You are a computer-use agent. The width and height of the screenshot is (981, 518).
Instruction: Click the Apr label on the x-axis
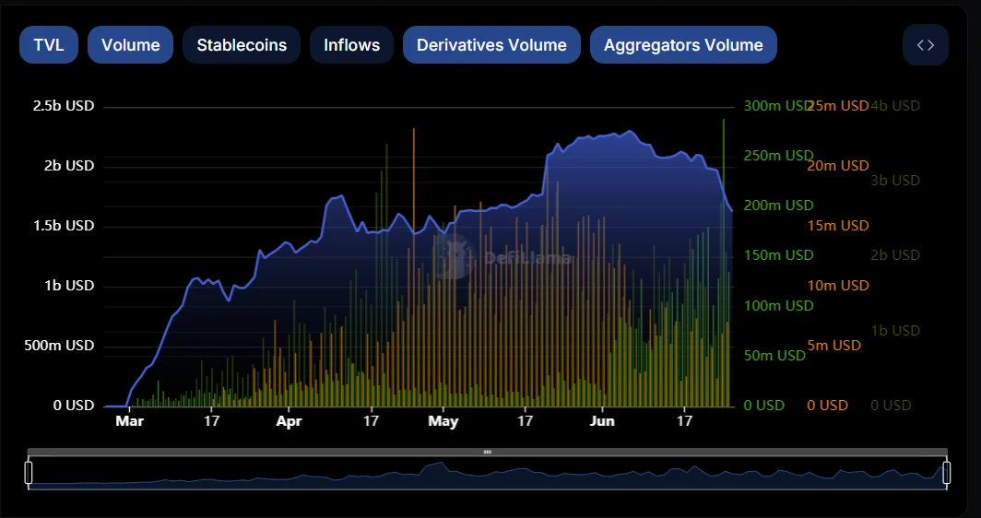tap(289, 421)
